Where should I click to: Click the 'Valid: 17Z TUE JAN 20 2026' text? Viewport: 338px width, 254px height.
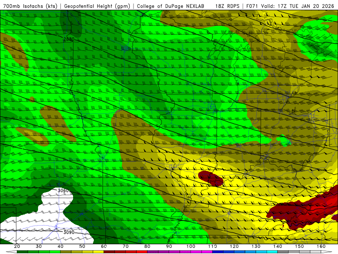(297, 6)
